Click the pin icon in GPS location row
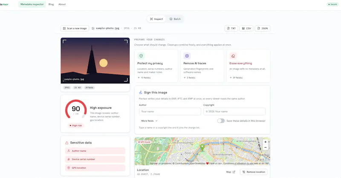Image resolution: width=341 pixels, height=178 pixels. 69,168
